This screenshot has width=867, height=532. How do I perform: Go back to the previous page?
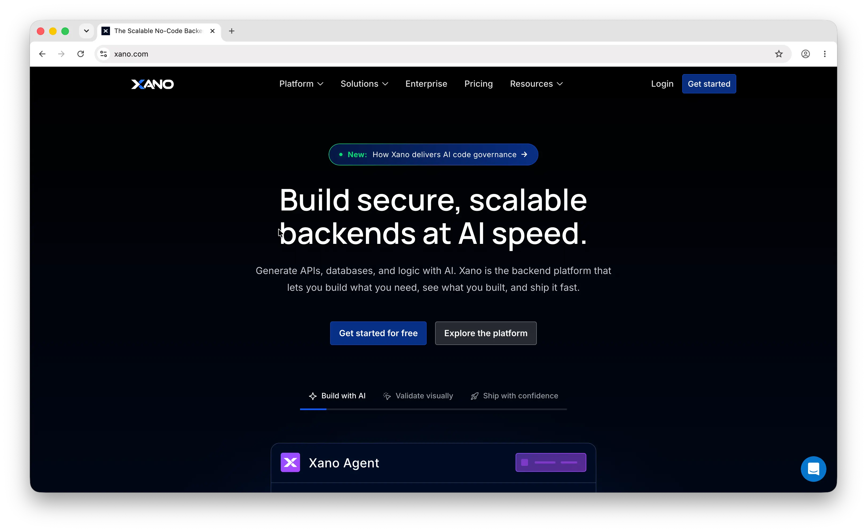[x=42, y=54]
